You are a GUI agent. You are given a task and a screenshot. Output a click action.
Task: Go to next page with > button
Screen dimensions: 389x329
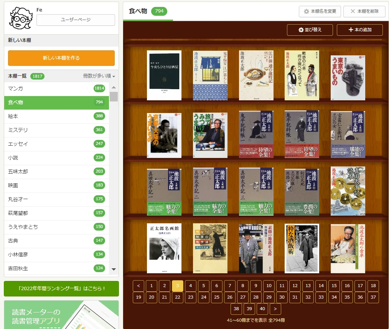point(275,309)
